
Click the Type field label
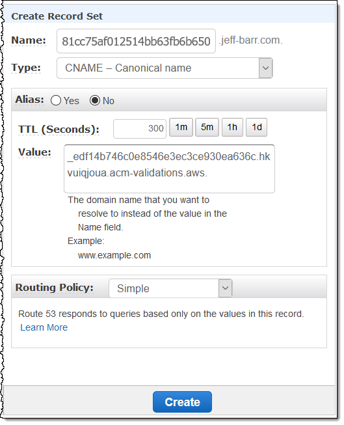[26, 68]
